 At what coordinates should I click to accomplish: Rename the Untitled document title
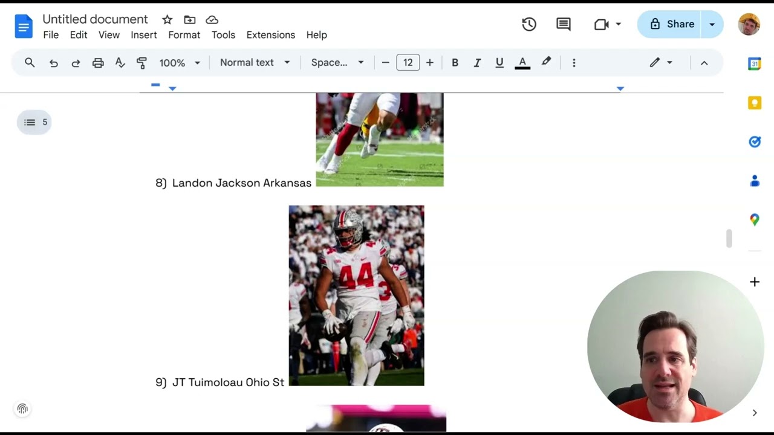click(x=95, y=19)
